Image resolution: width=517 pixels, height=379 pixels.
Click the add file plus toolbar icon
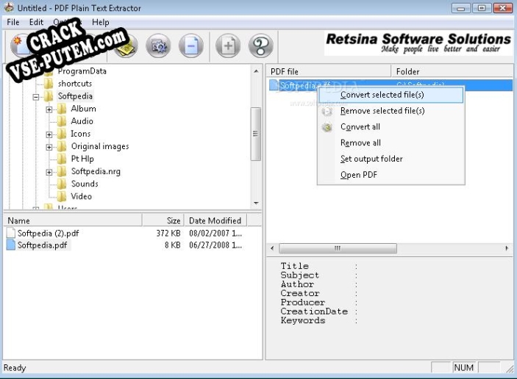click(x=228, y=46)
